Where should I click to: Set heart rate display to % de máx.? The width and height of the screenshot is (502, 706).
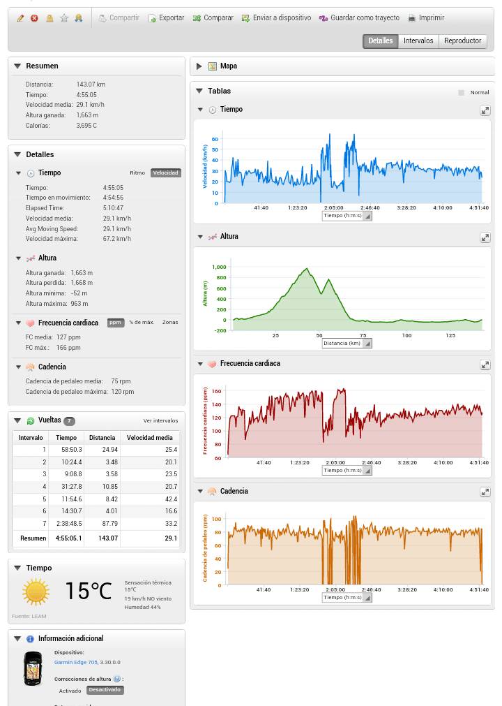[142, 323]
